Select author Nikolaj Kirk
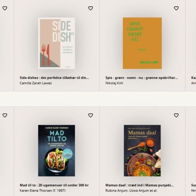 114,83
